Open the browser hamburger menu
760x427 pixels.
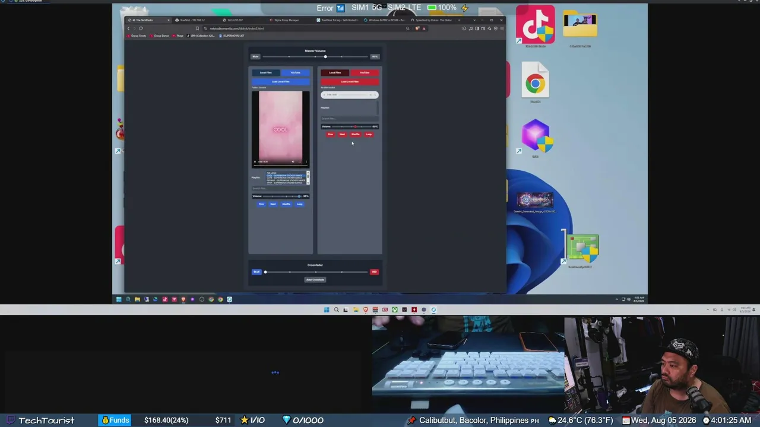click(x=501, y=28)
